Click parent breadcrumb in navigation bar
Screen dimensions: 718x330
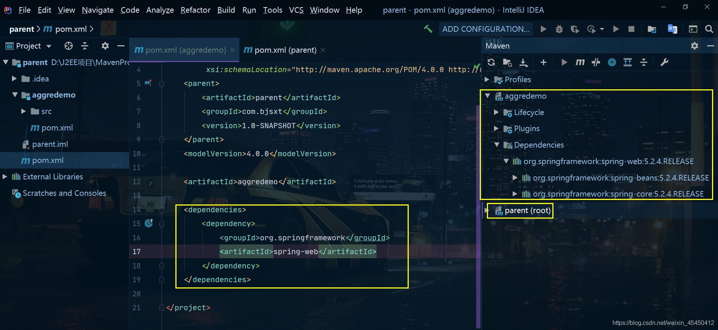point(22,29)
